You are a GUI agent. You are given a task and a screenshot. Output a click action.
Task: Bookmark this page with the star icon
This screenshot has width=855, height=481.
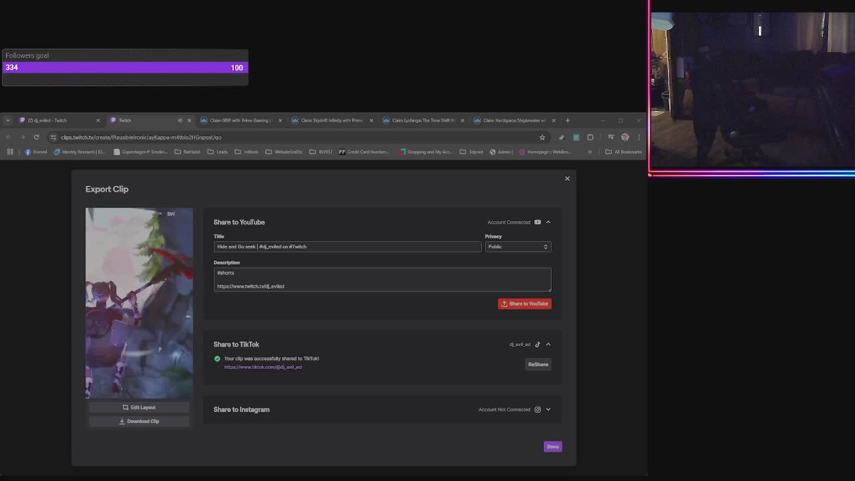tap(542, 137)
